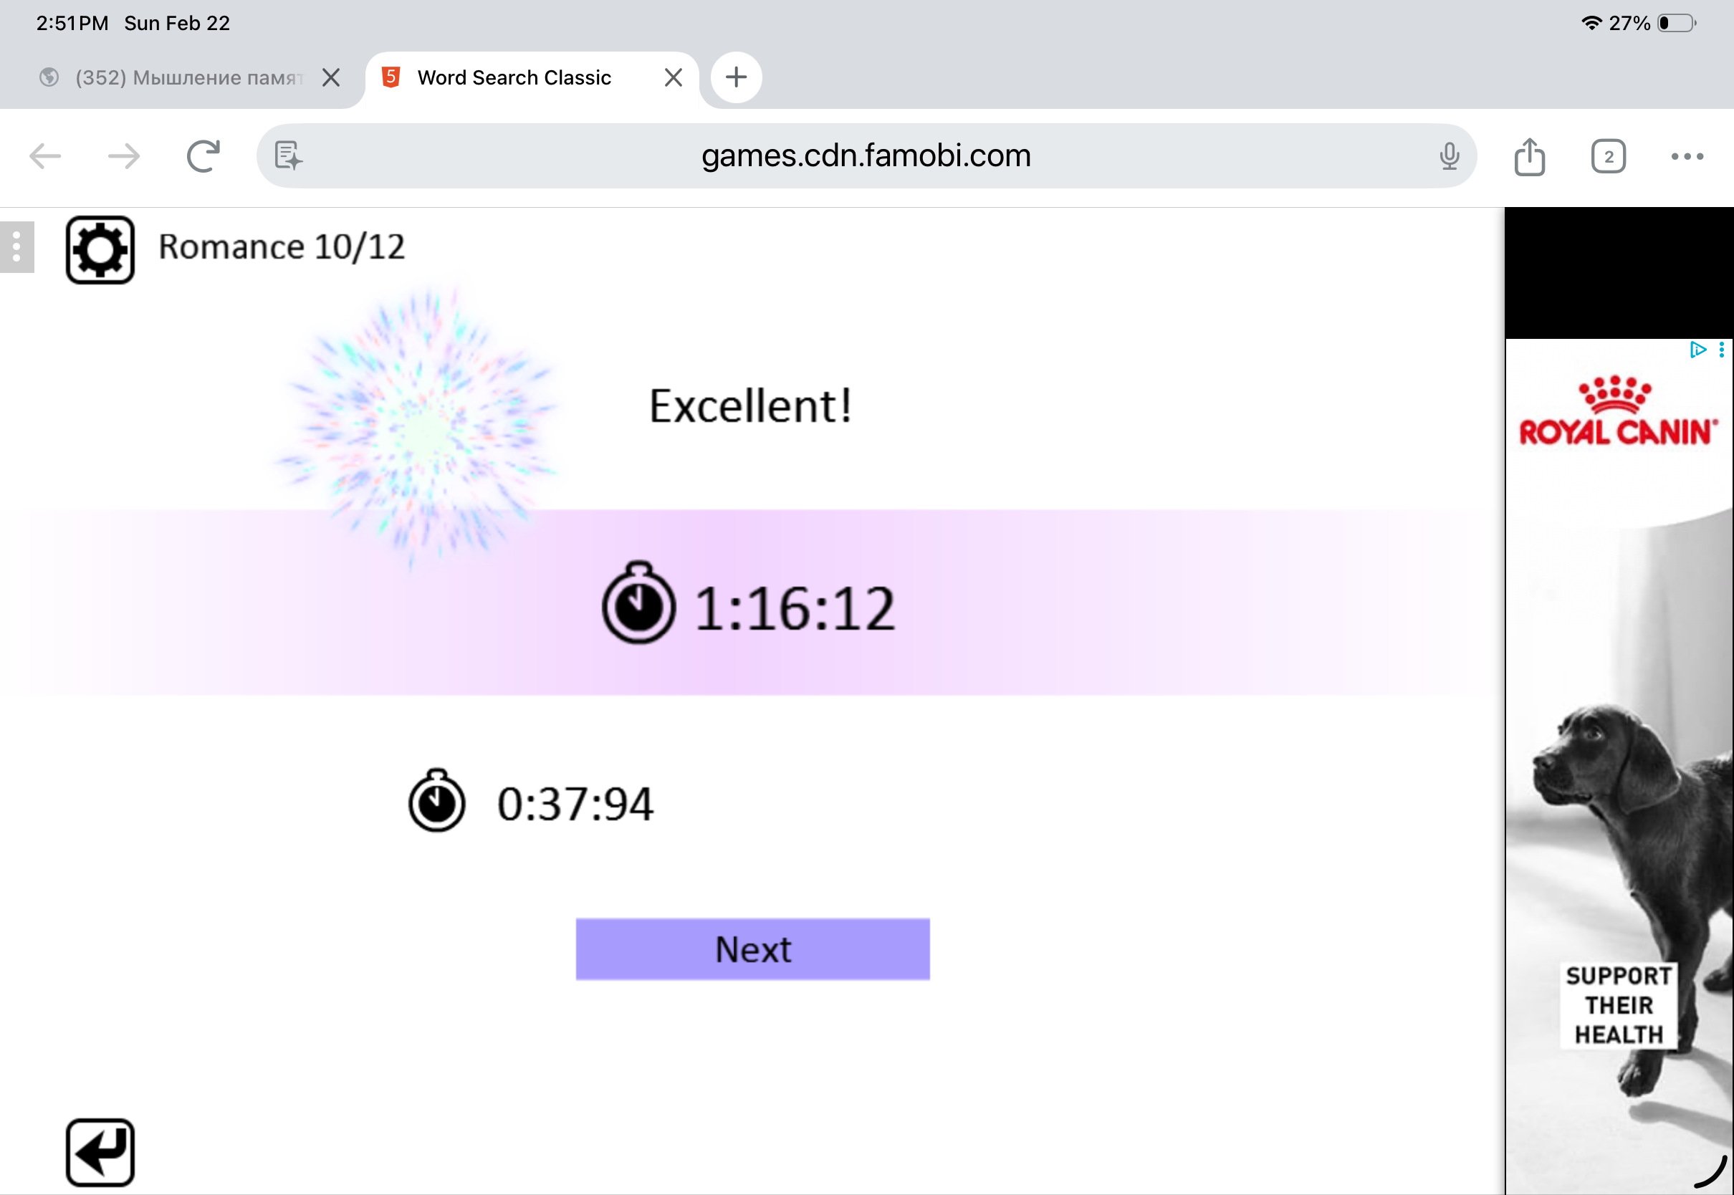The width and height of the screenshot is (1734, 1195).
Task: Tap the browser reload button
Action: click(x=203, y=156)
